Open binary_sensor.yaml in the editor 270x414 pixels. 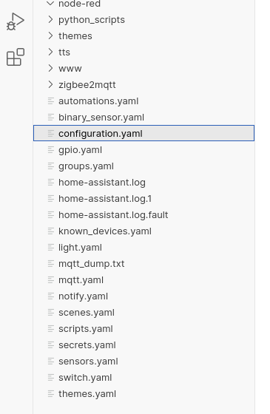[x=144, y=118]
